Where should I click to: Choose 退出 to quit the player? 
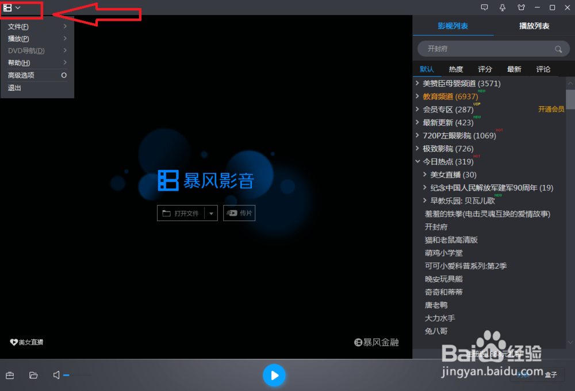coord(37,88)
